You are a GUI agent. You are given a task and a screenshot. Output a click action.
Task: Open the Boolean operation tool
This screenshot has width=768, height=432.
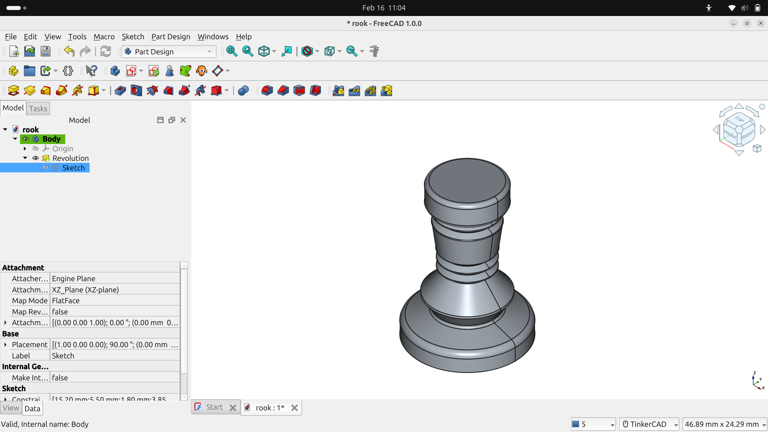[x=243, y=90]
